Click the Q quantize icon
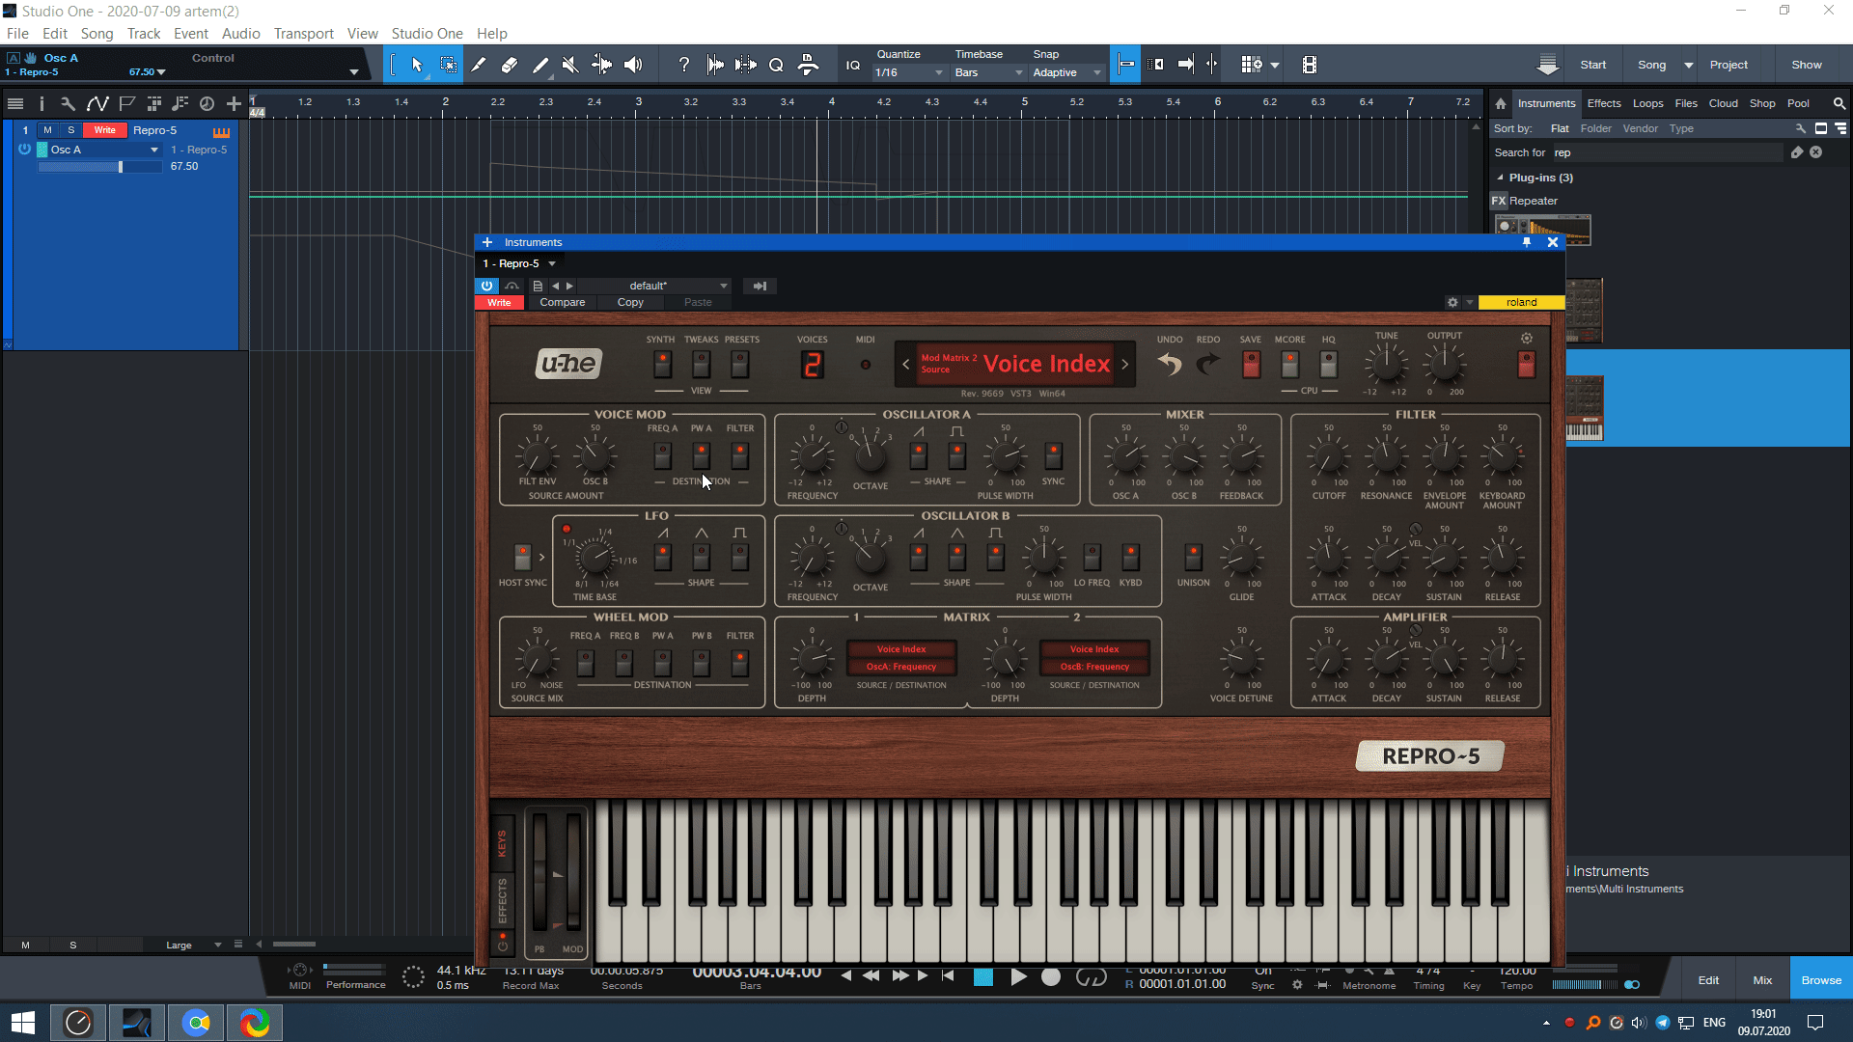The image size is (1853, 1042). click(776, 65)
